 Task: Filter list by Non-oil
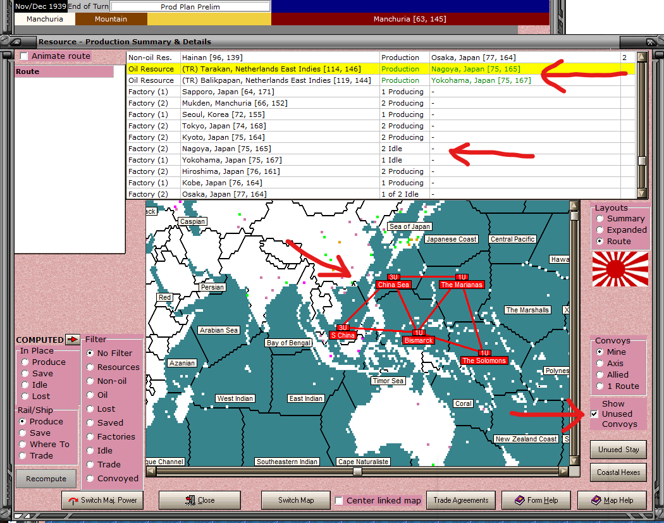[90, 381]
